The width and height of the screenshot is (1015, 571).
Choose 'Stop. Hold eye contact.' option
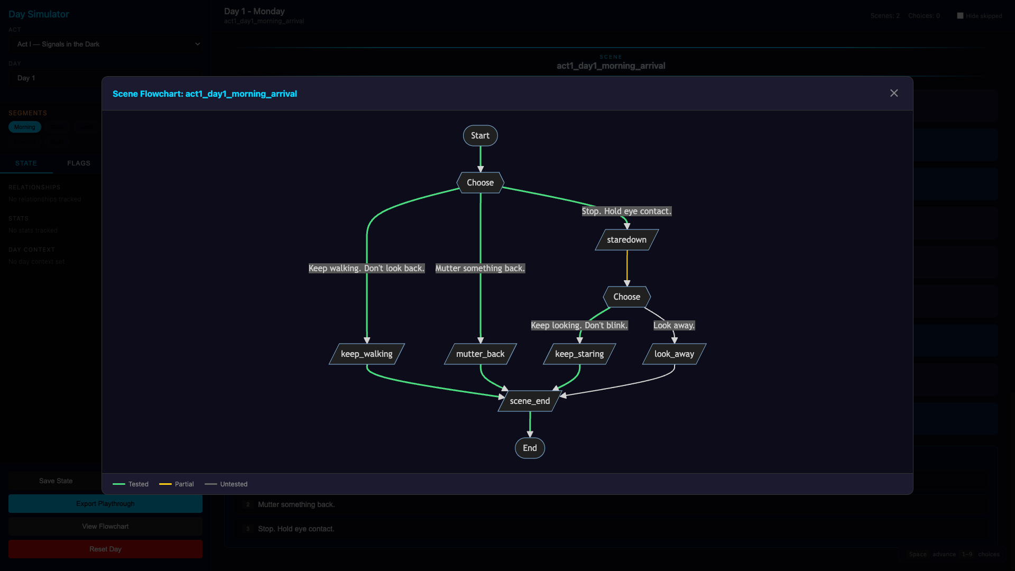tap(296, 529)
